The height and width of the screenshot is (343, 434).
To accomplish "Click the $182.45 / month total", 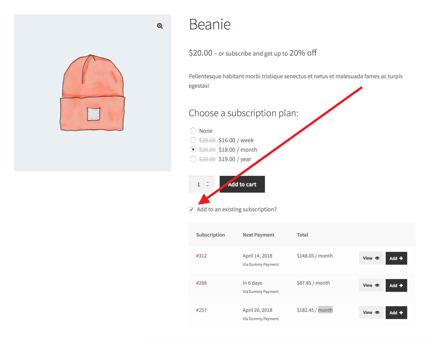I will tap(315, 310).
